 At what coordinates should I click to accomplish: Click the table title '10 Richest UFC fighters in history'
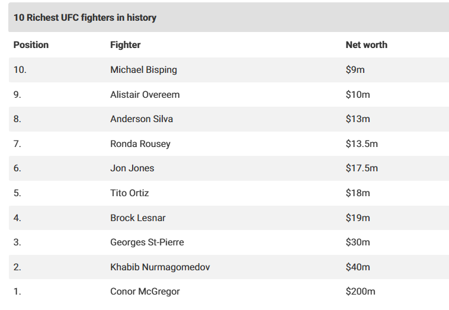[85, 18]
